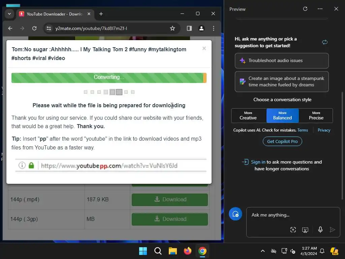Image resolution: width=345 pixels, height=259 pixels.
Task: Start a new Copilot topic
Action: click(236, 214)
